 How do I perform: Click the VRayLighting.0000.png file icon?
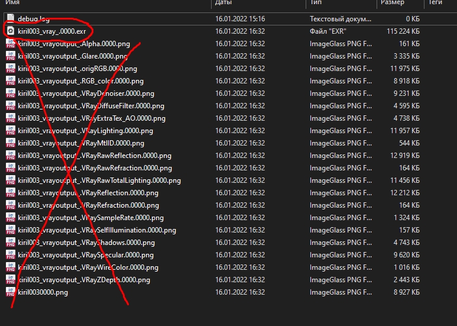(10, 131)
